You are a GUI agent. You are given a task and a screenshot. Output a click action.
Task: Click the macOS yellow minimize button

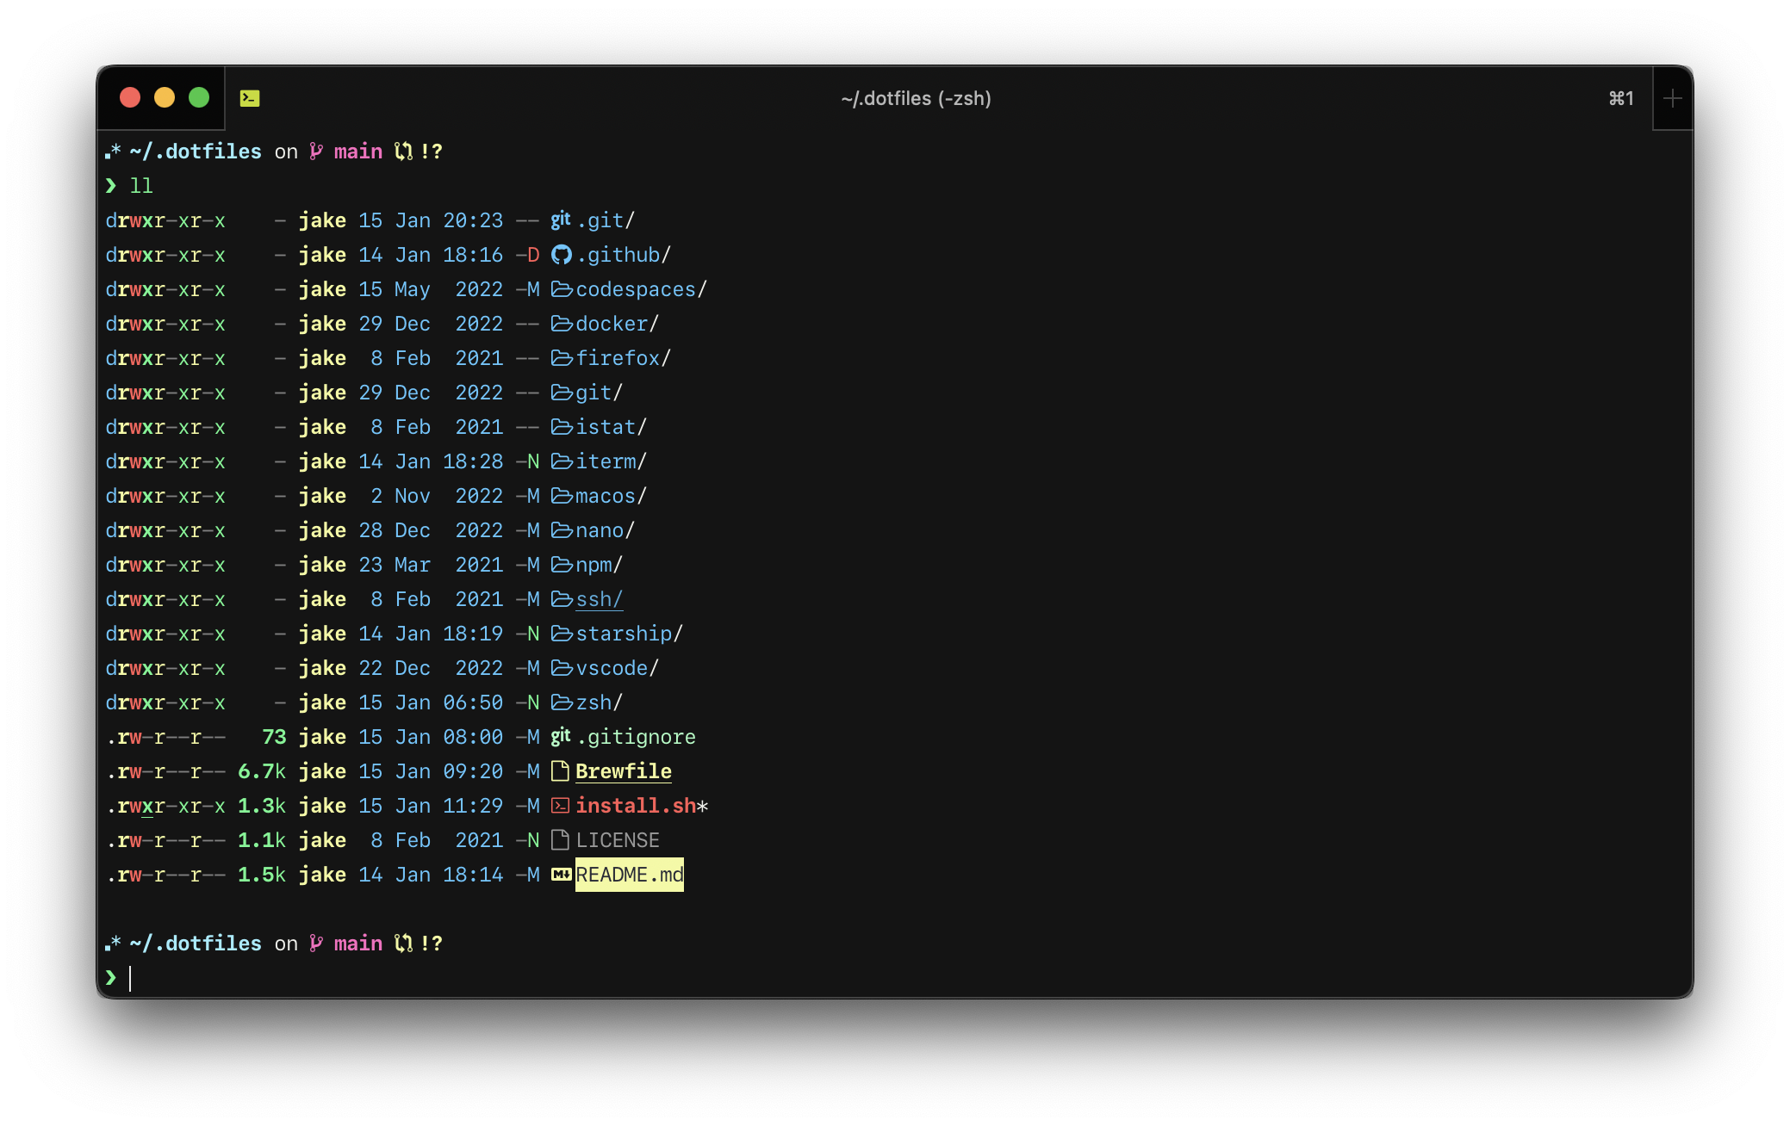click(165, 98)
